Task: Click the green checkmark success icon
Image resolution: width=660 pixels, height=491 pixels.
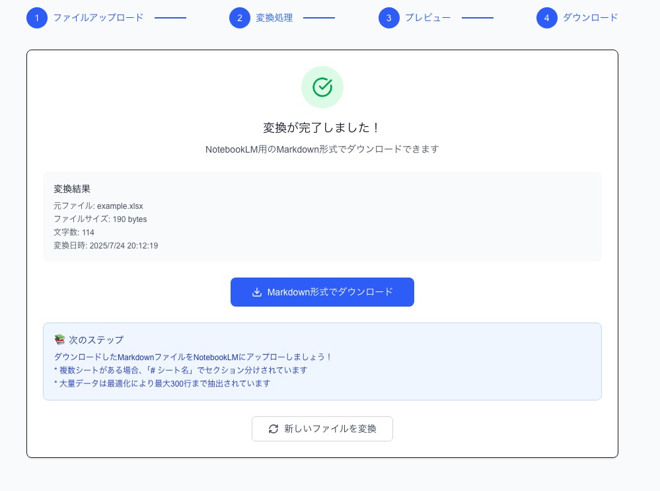Action: pyautogui.click(x=322, y=87)
